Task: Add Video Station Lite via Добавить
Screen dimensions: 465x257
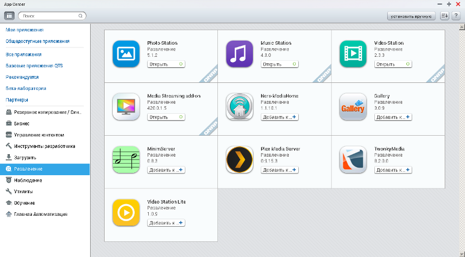Action: coord(166,223)
